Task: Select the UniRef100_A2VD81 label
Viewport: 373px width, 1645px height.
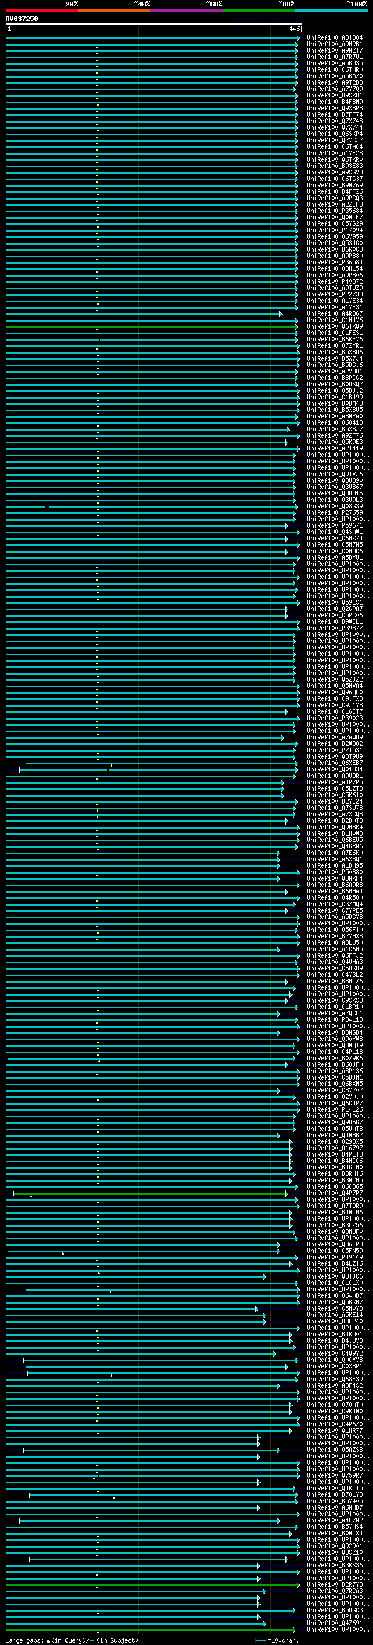Action: (334, 372)
